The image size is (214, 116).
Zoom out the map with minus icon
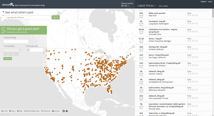point(3,16)
